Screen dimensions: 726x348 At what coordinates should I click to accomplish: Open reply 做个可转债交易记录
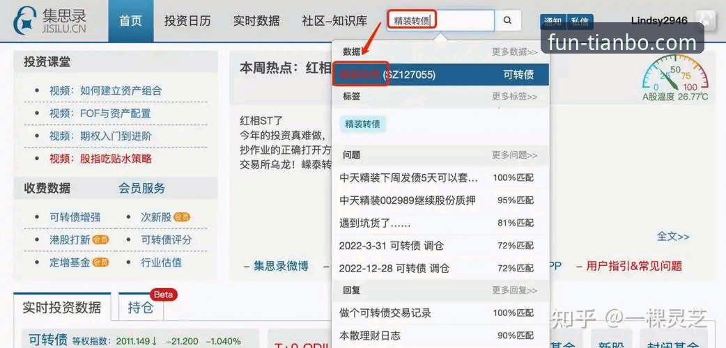[x=385, y=313]
